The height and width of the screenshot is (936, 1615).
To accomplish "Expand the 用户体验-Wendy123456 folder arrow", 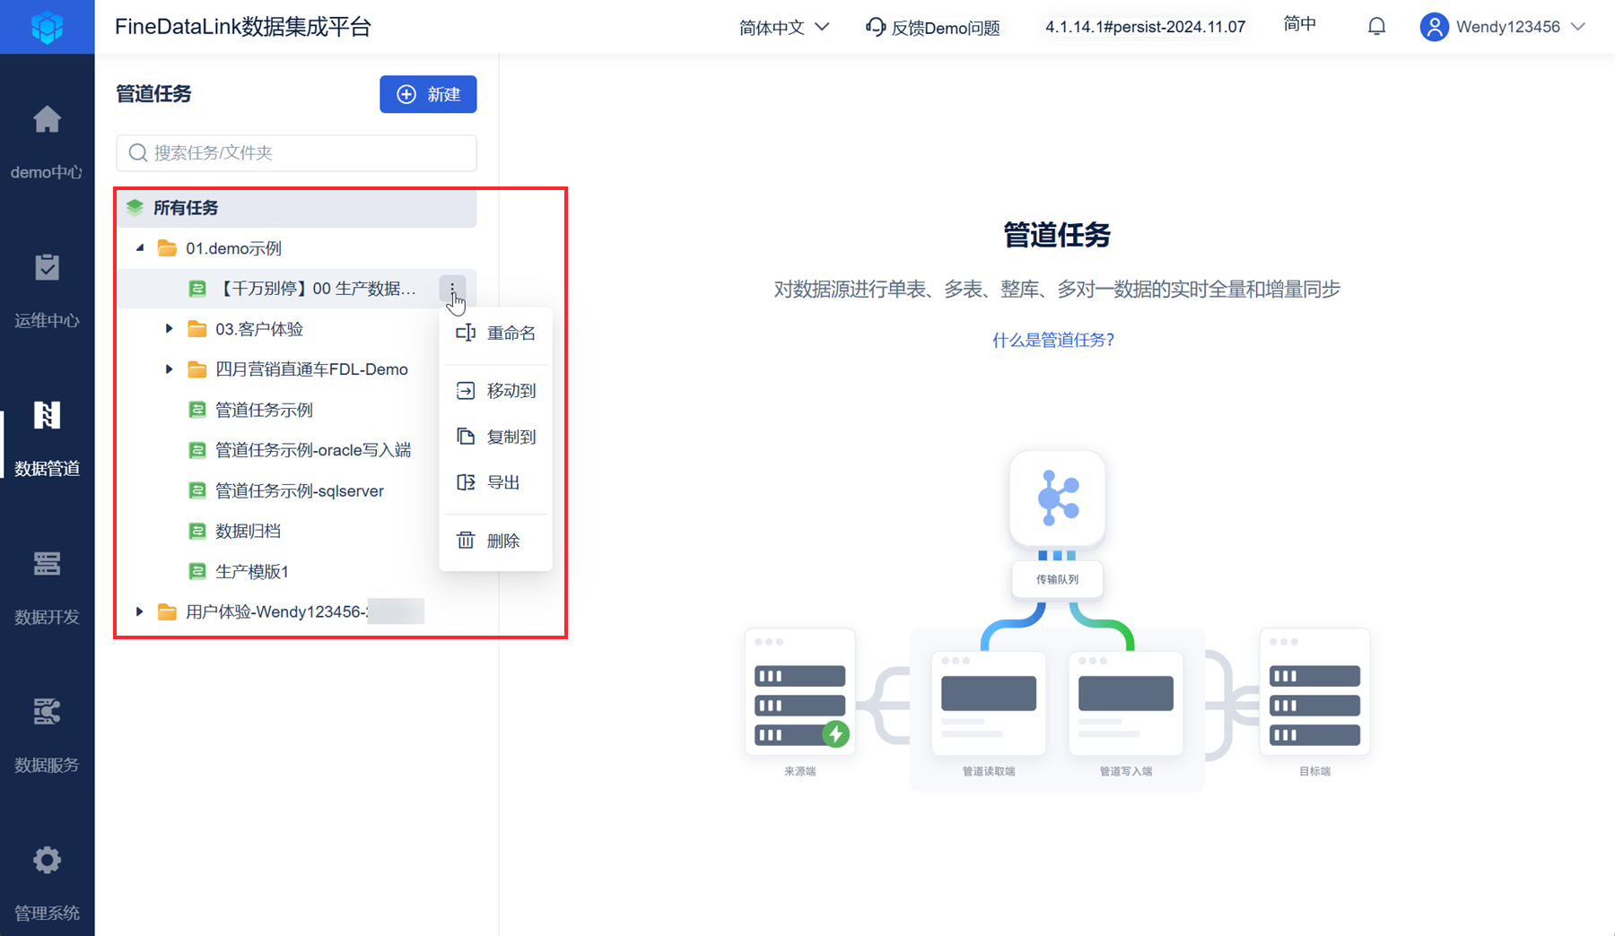I will [x=139, y=611].
